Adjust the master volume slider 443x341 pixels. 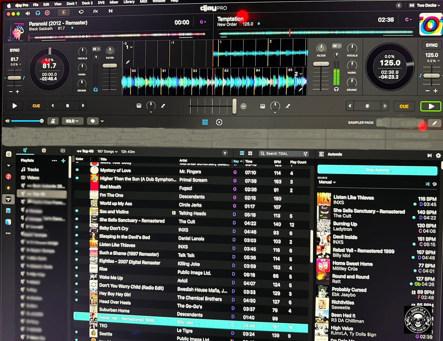(27, 121)
